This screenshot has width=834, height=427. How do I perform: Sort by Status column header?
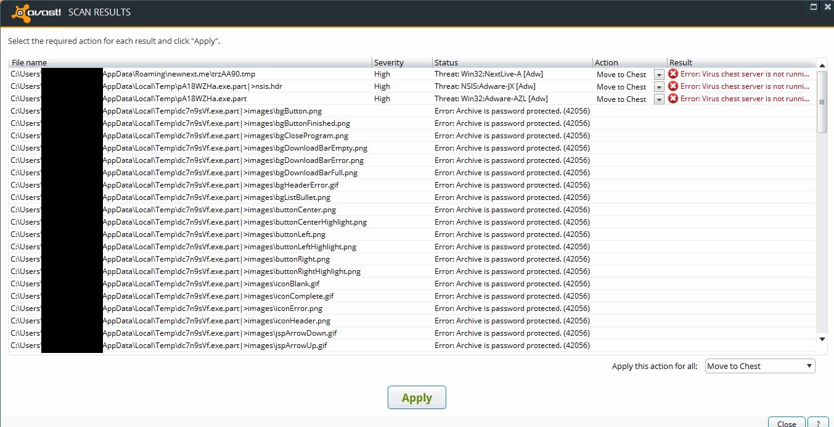click(x=513, y=62)
